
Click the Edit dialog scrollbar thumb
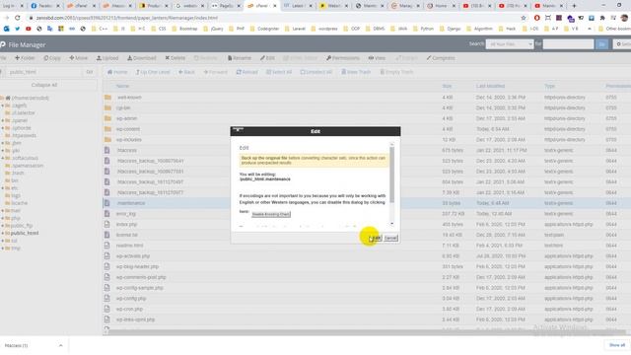392,175
